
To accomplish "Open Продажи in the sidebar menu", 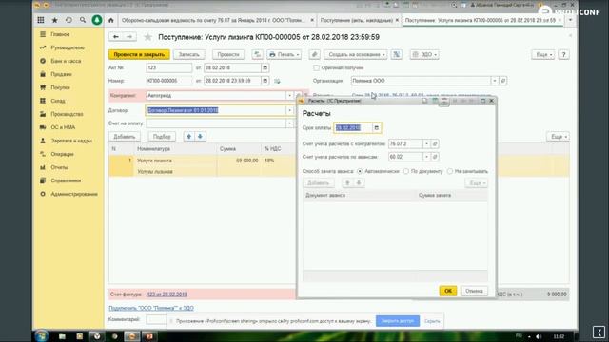I will tap(61, 74).
